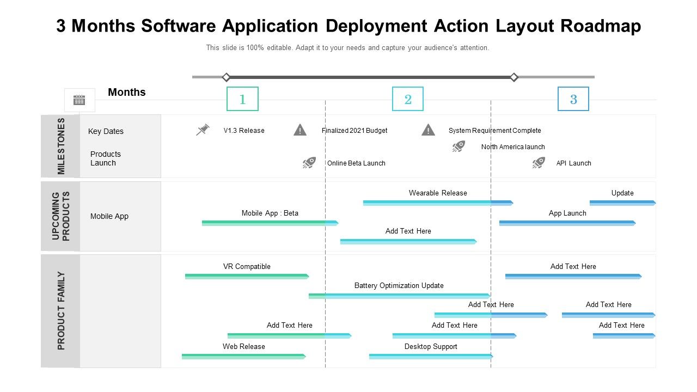Select the right diamond handle on timeline slider

click(x=513, y=77)
